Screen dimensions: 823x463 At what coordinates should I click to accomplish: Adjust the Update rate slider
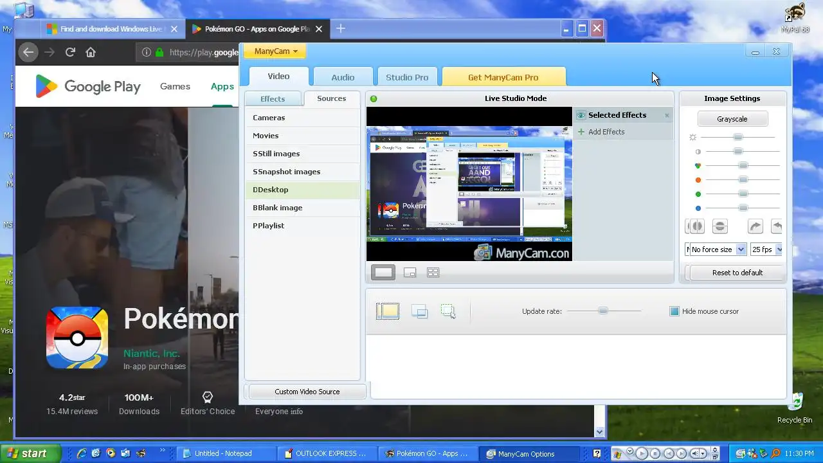point(602,311)
